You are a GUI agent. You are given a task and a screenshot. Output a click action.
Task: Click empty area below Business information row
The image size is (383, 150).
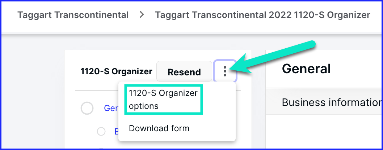pyautogui.click(x=324, y=131)
